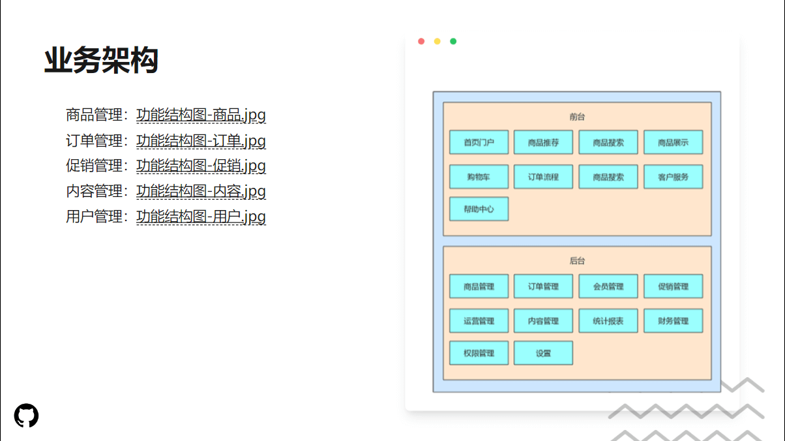
Task: Click the 商品推荐 box in diagram
Action: pos(543,142)
